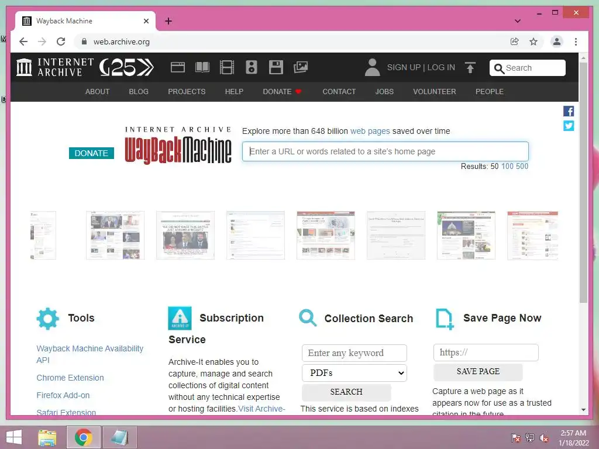
Task: Click the Tools gear icon
Action: click(x=48, y=319)
